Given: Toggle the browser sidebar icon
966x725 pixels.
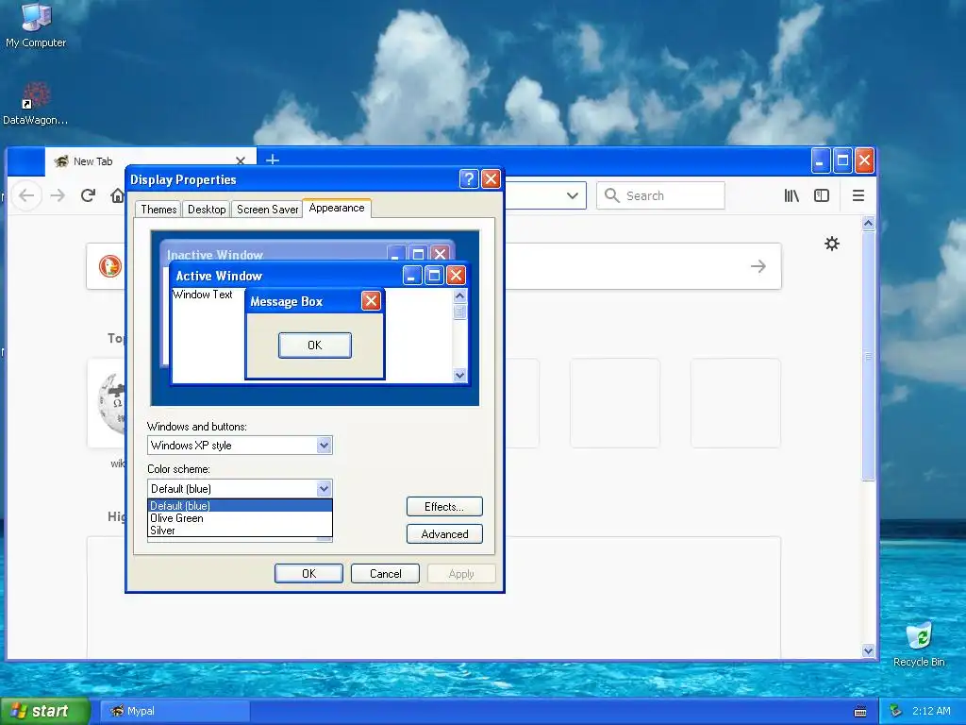Looking at the screenshot, I should coord(822,195).
